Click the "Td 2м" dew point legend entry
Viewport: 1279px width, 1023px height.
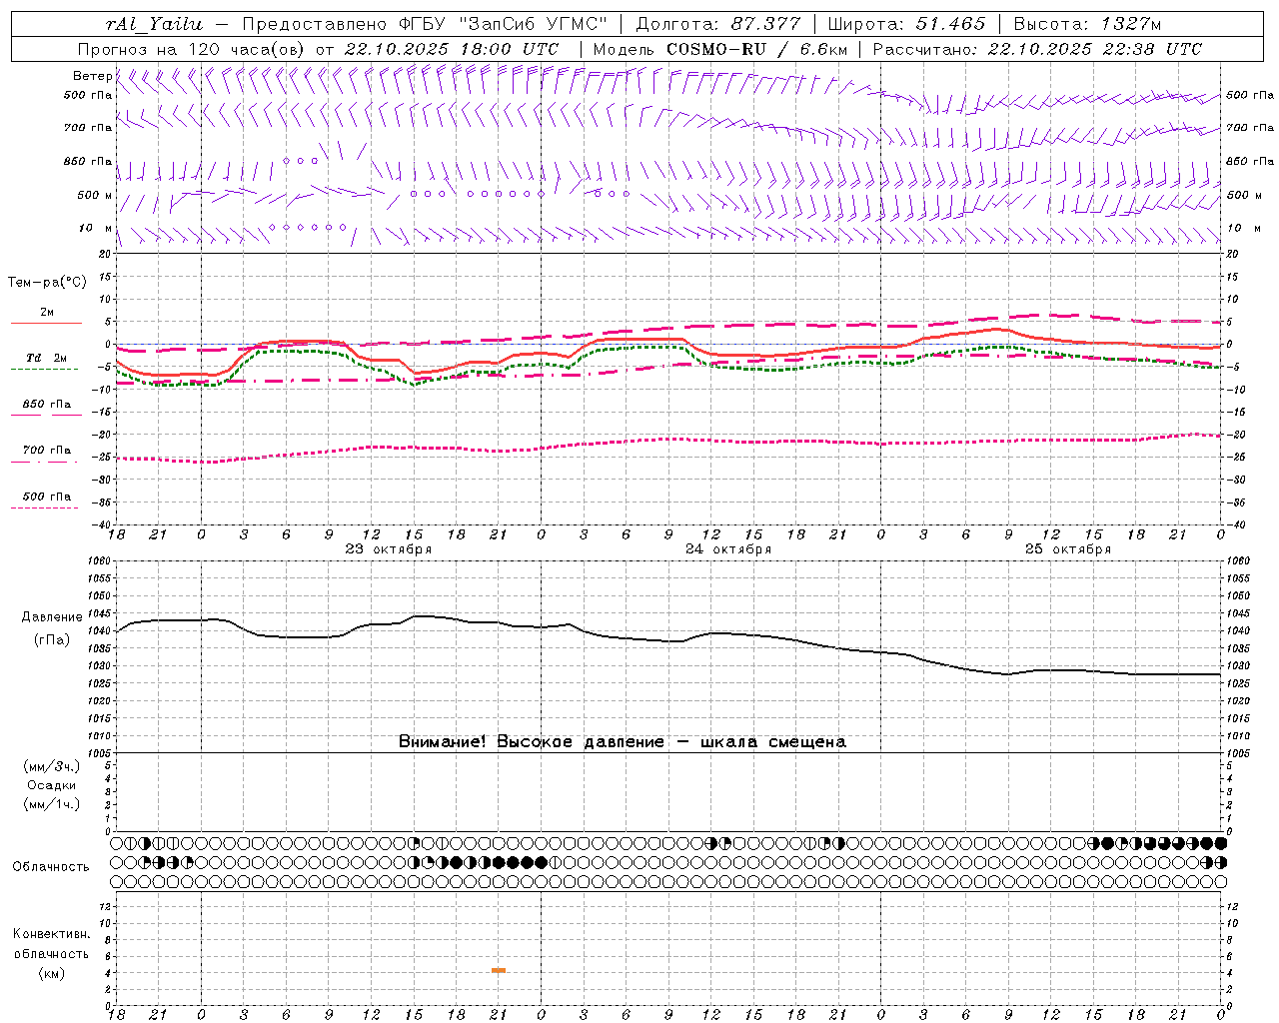pyautogui.click(x=46, y=358)
